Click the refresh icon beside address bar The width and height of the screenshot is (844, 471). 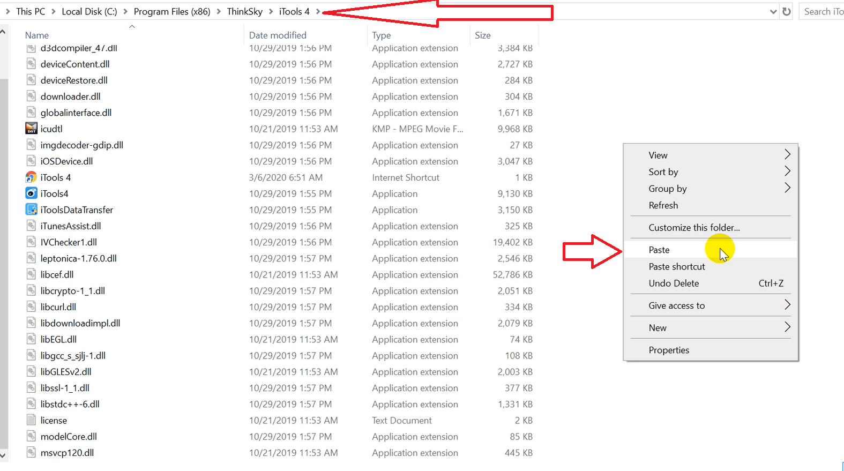pos(786,12)
